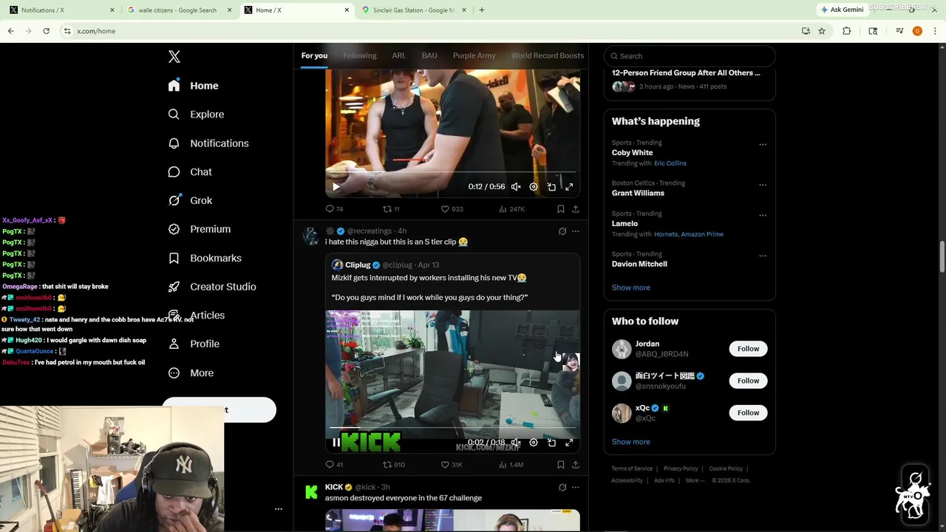Show more under Who to follow
This screenshot has width=946, height=532.
click(631, 442)
